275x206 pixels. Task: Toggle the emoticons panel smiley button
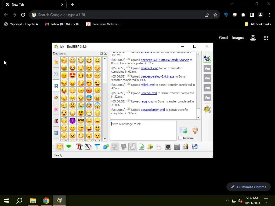point(60,147)
